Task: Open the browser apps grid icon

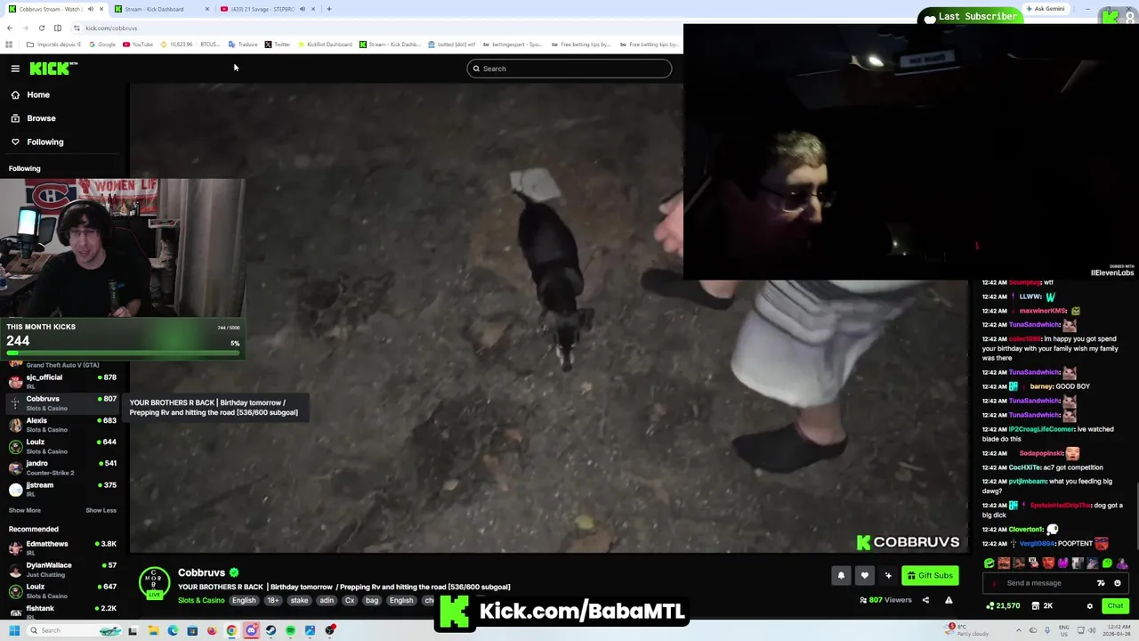Action: tap(9, 45)
